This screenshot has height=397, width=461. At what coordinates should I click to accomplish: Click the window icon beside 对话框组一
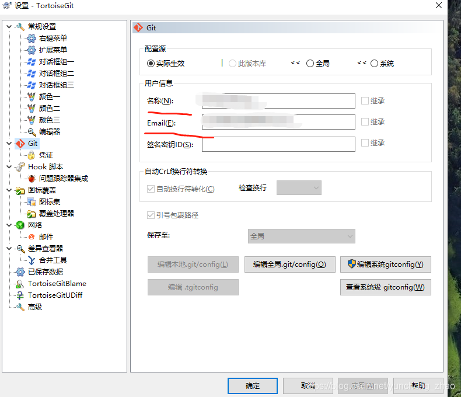[32, 62]
